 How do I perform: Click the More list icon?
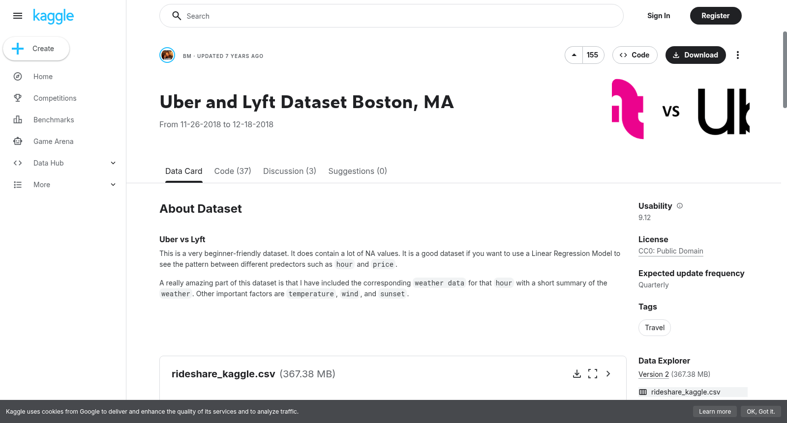[18, 185]
